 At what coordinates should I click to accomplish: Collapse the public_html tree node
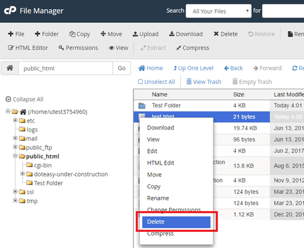(15, 156)
